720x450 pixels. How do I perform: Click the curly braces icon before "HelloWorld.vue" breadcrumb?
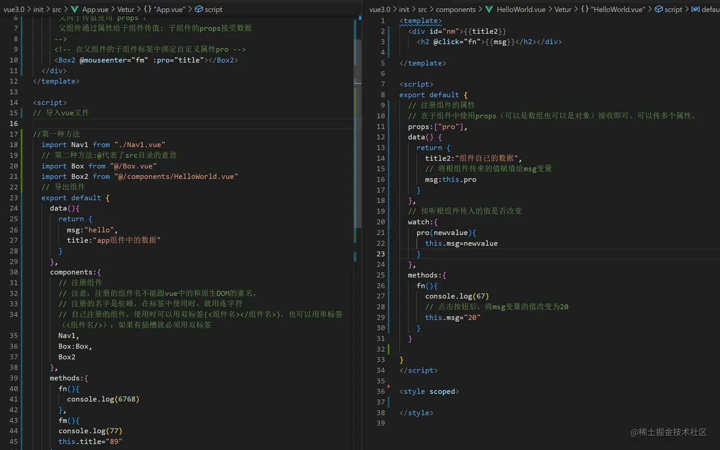[585, 9]
